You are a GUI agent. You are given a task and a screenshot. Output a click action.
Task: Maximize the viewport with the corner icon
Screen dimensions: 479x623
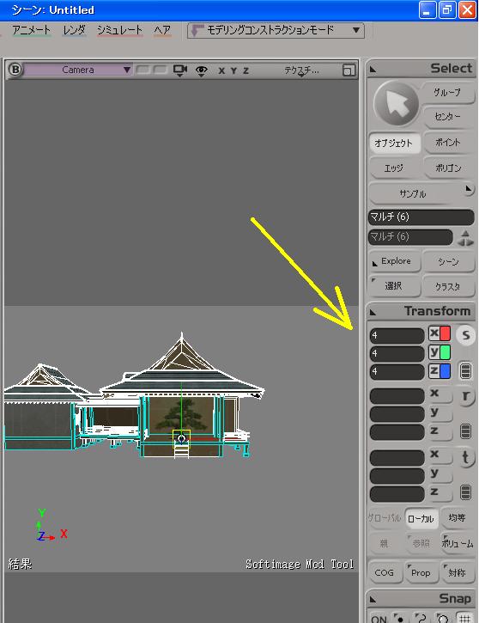(349, 70)
